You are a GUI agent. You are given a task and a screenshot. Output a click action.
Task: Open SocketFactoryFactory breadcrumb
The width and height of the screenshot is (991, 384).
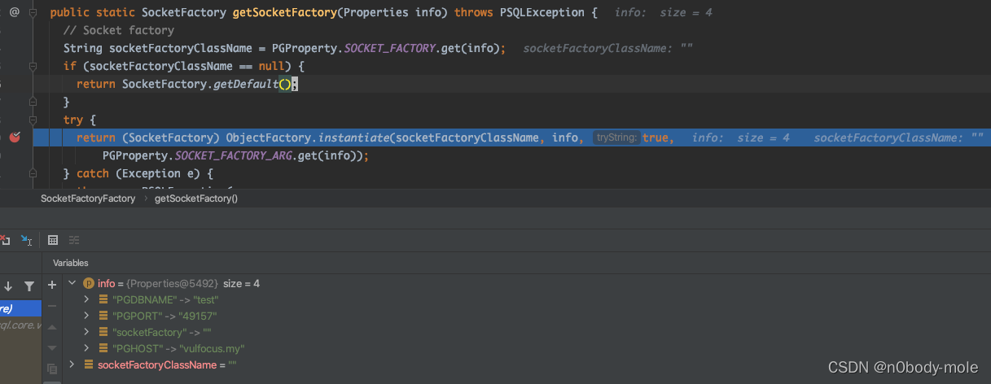[x=88, y=198]
